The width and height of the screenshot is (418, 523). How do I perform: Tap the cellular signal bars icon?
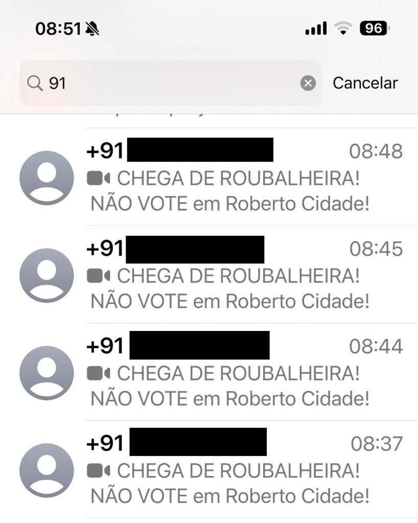[316, 29]
